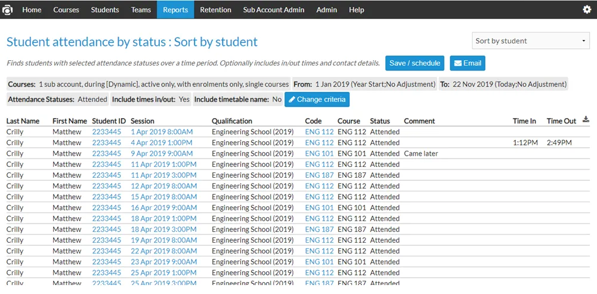Viewport: 597px width, 294px height.
Task: Open the Students menu
Action: [x=105, y=10]
